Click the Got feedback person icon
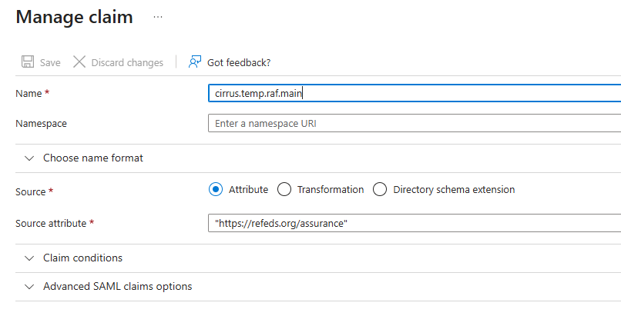Image resolution: width=621 pixels, height=336 pixels. tap(195, 62)
